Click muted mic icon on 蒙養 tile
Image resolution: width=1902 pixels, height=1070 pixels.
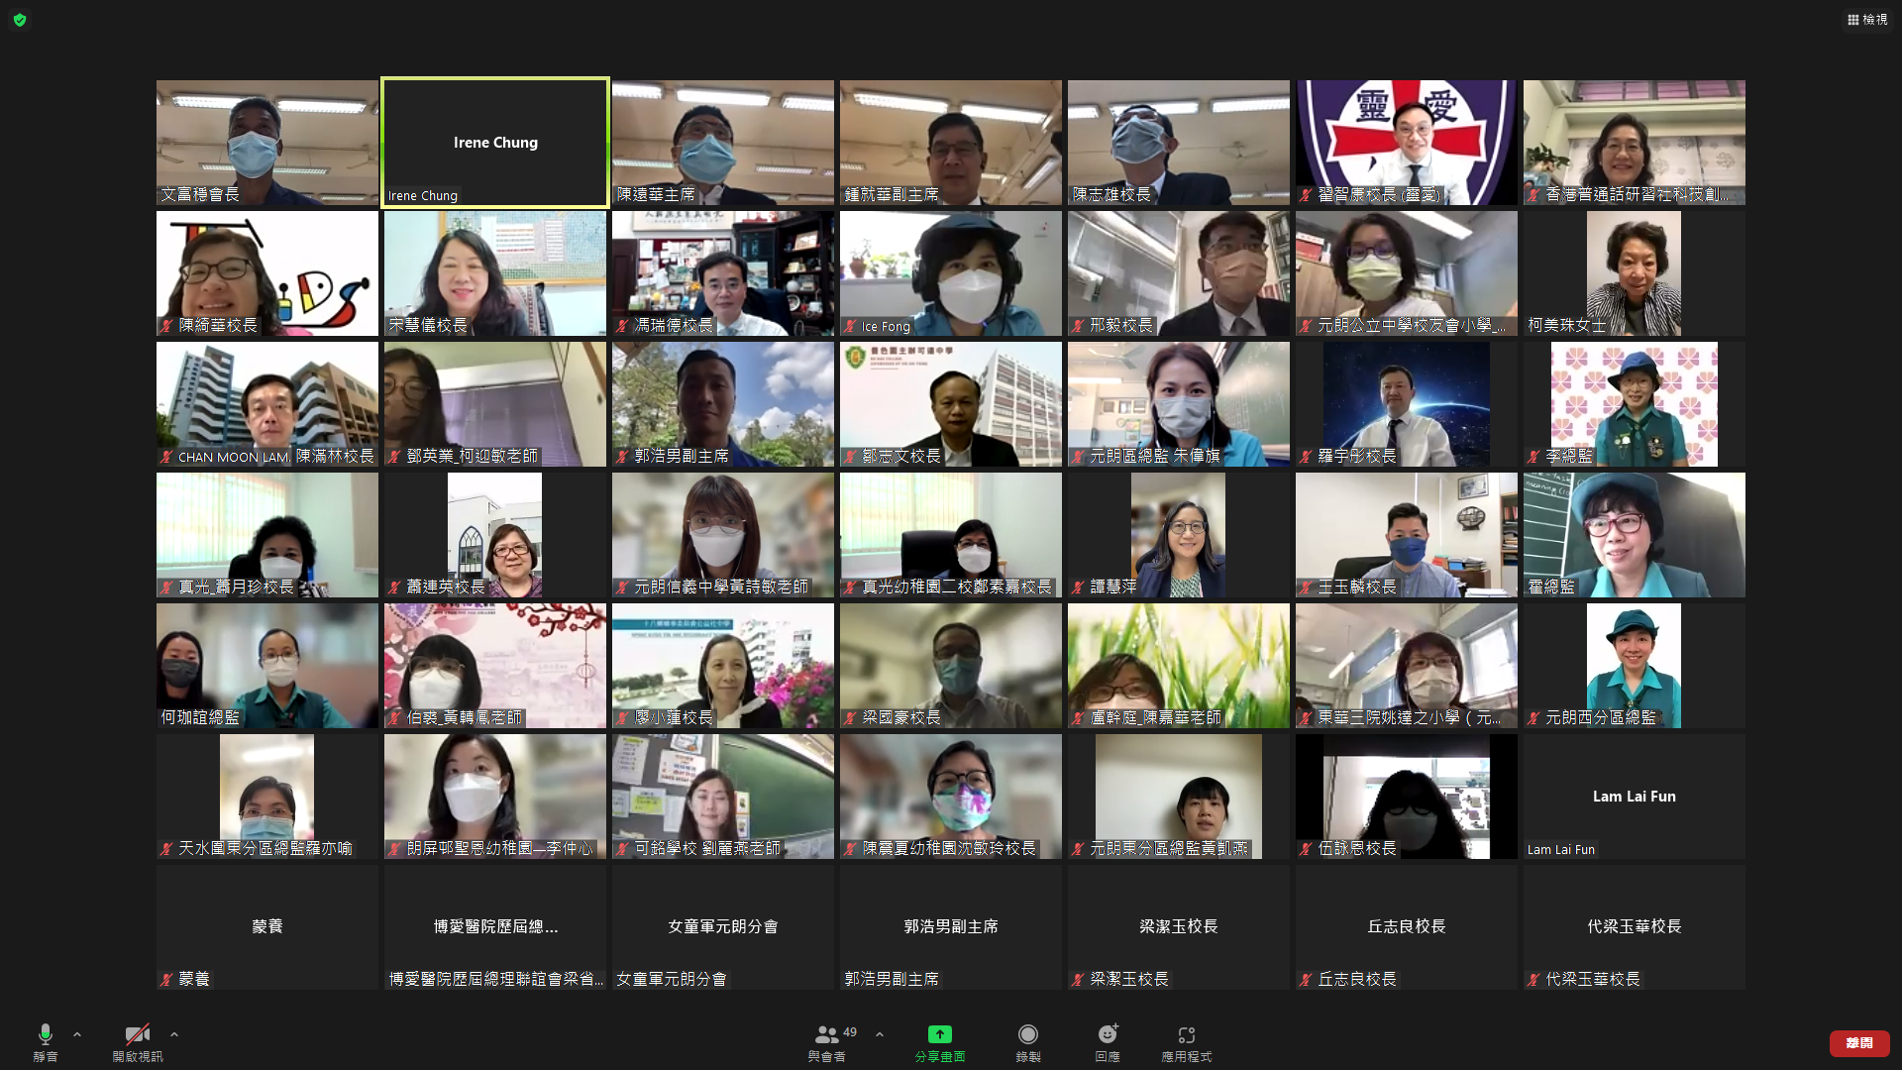[166, 980]
